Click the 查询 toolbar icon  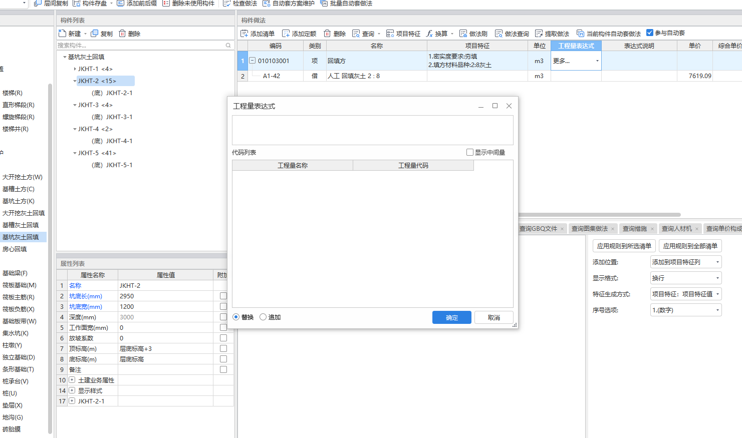click(x=356, y=34)
